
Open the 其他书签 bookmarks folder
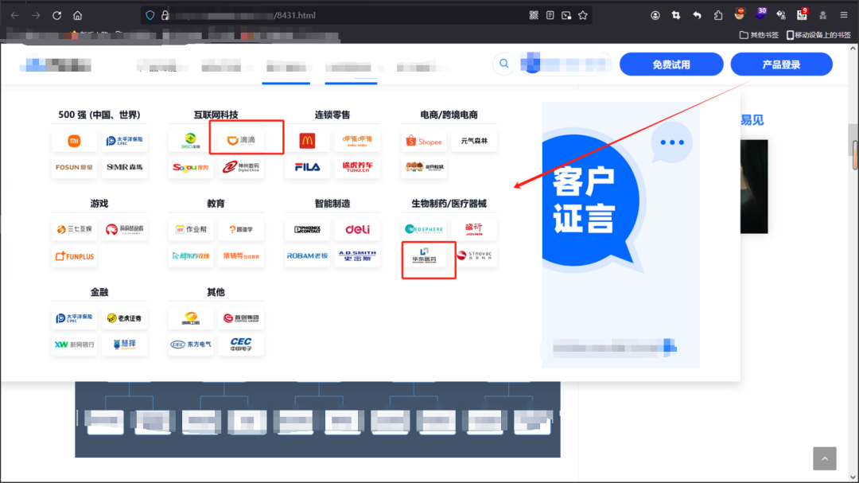pyautogui.click(x=759, y=35)
